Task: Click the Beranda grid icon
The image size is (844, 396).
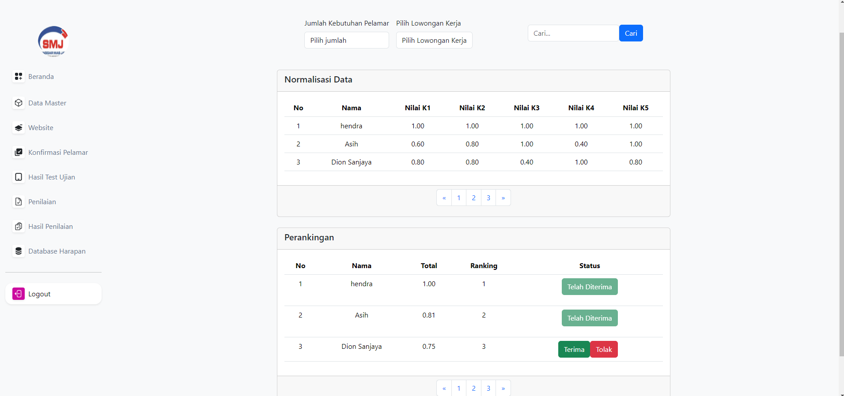Action: (19, 77)
